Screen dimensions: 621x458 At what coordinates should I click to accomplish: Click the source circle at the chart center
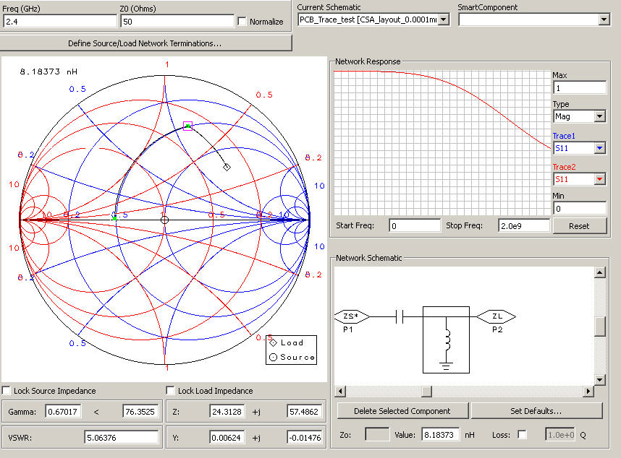click(x=165, y=220)
